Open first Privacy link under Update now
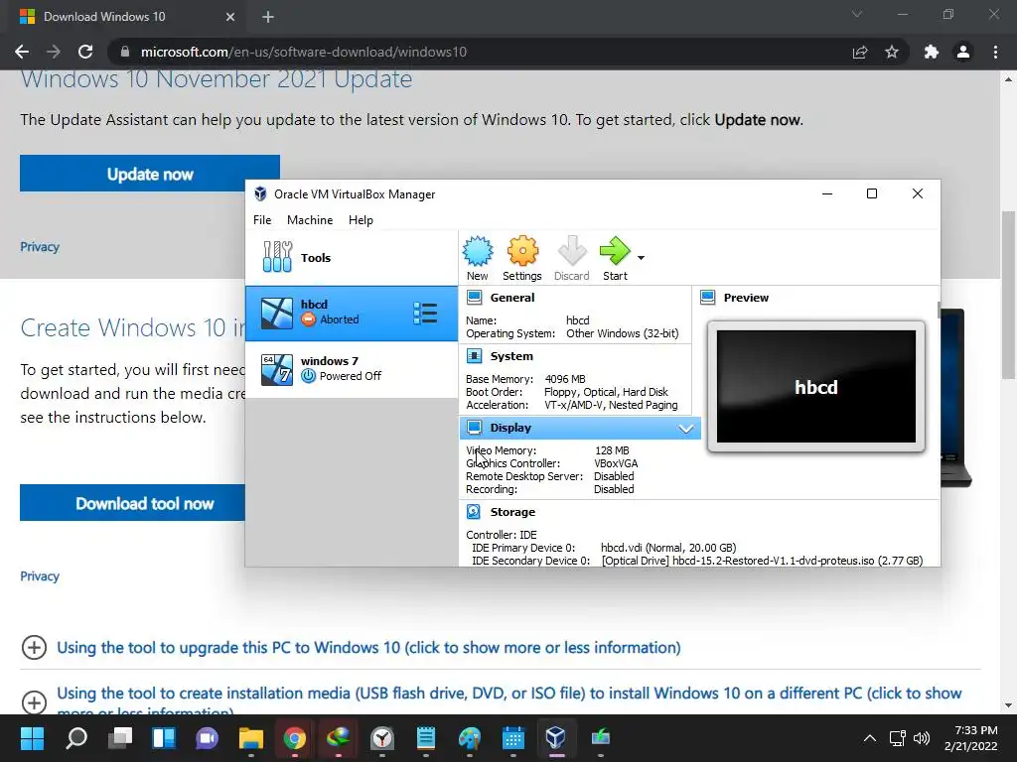Viewport: 1017px width, 762px height. pyautogui.click(x=40, y=247)
